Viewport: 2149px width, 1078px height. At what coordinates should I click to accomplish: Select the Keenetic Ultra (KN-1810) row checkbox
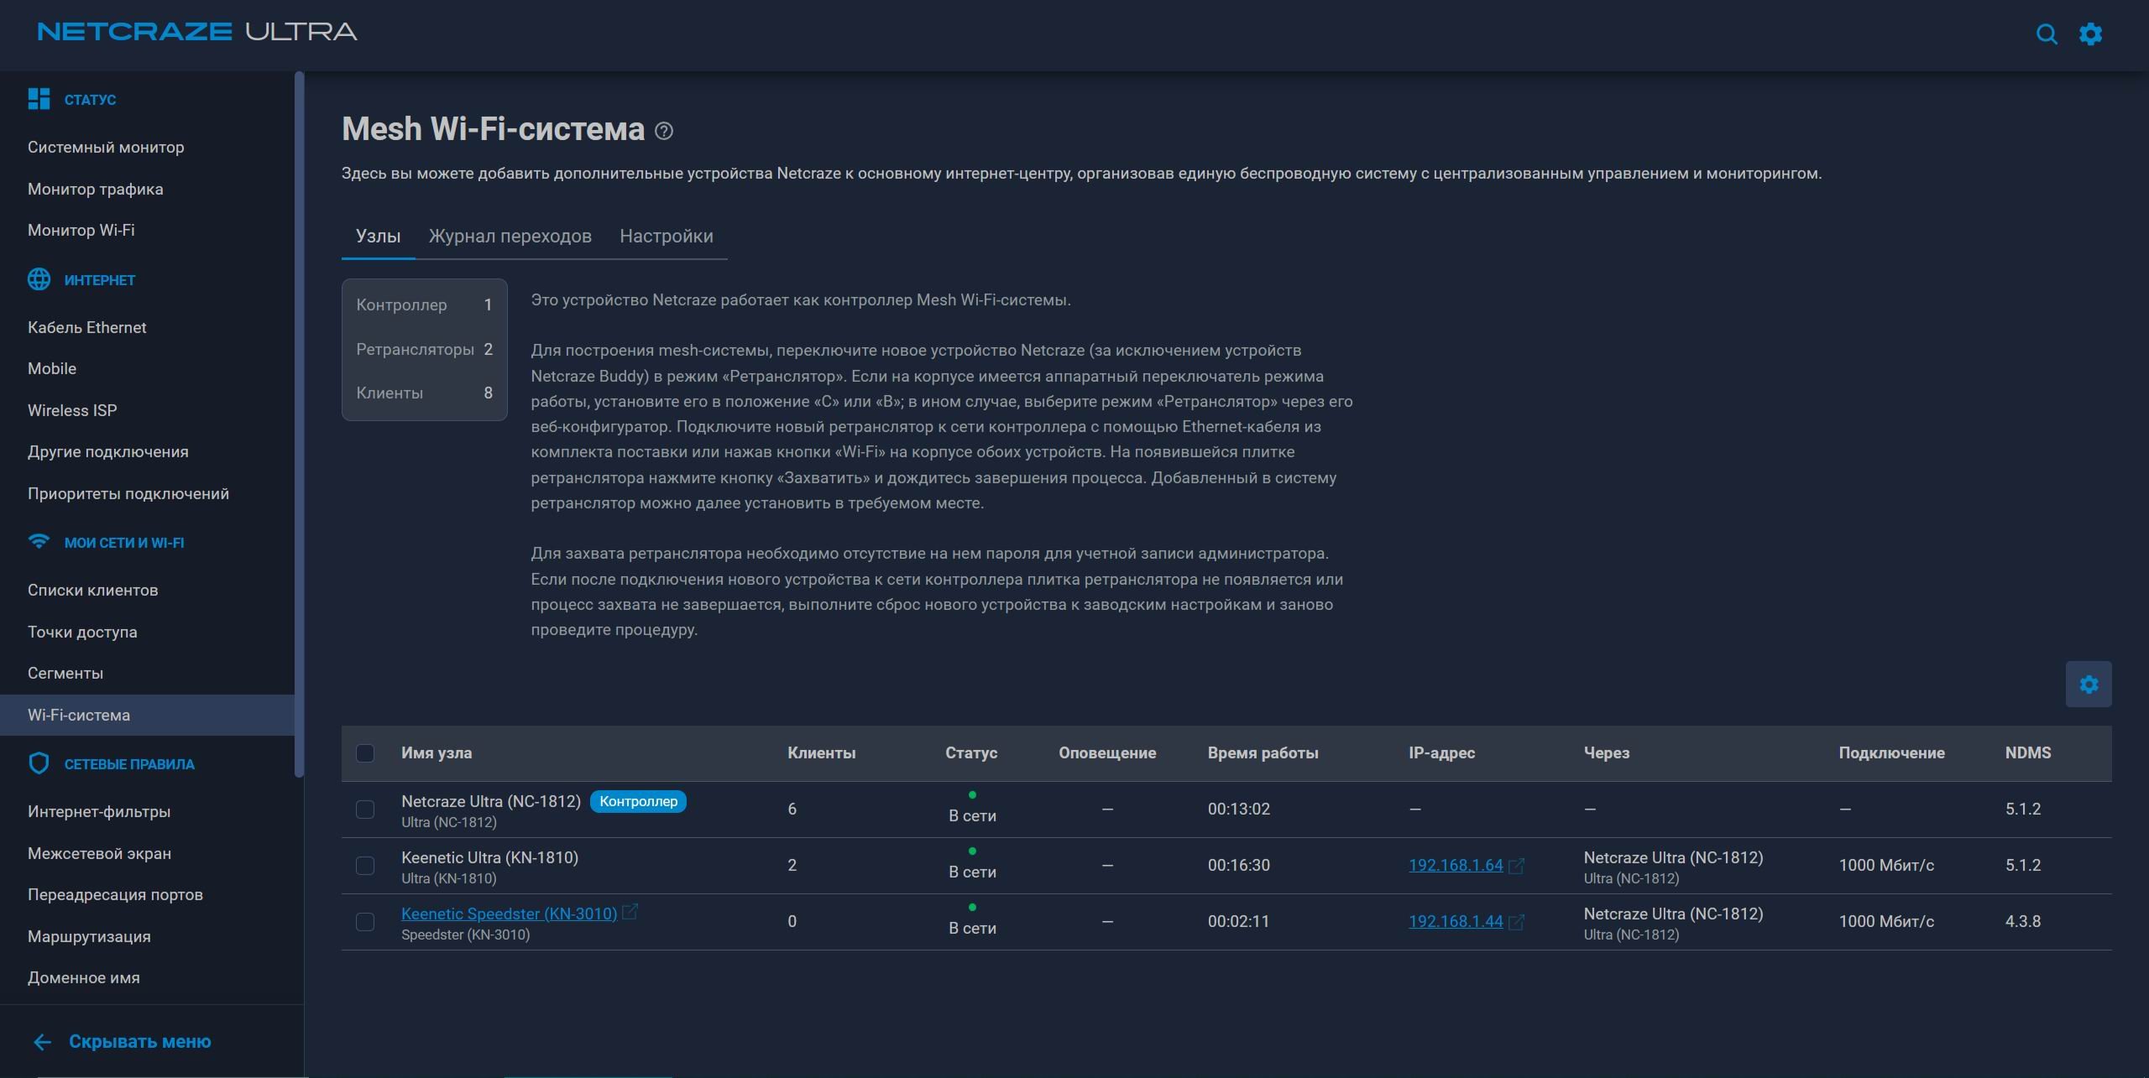[x=365, y=866]
